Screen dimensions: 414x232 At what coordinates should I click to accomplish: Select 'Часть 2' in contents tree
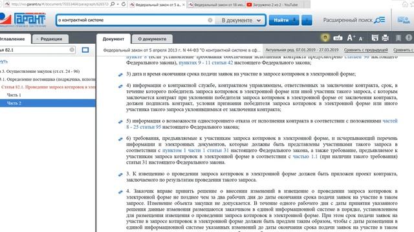(x=47, y=103)
